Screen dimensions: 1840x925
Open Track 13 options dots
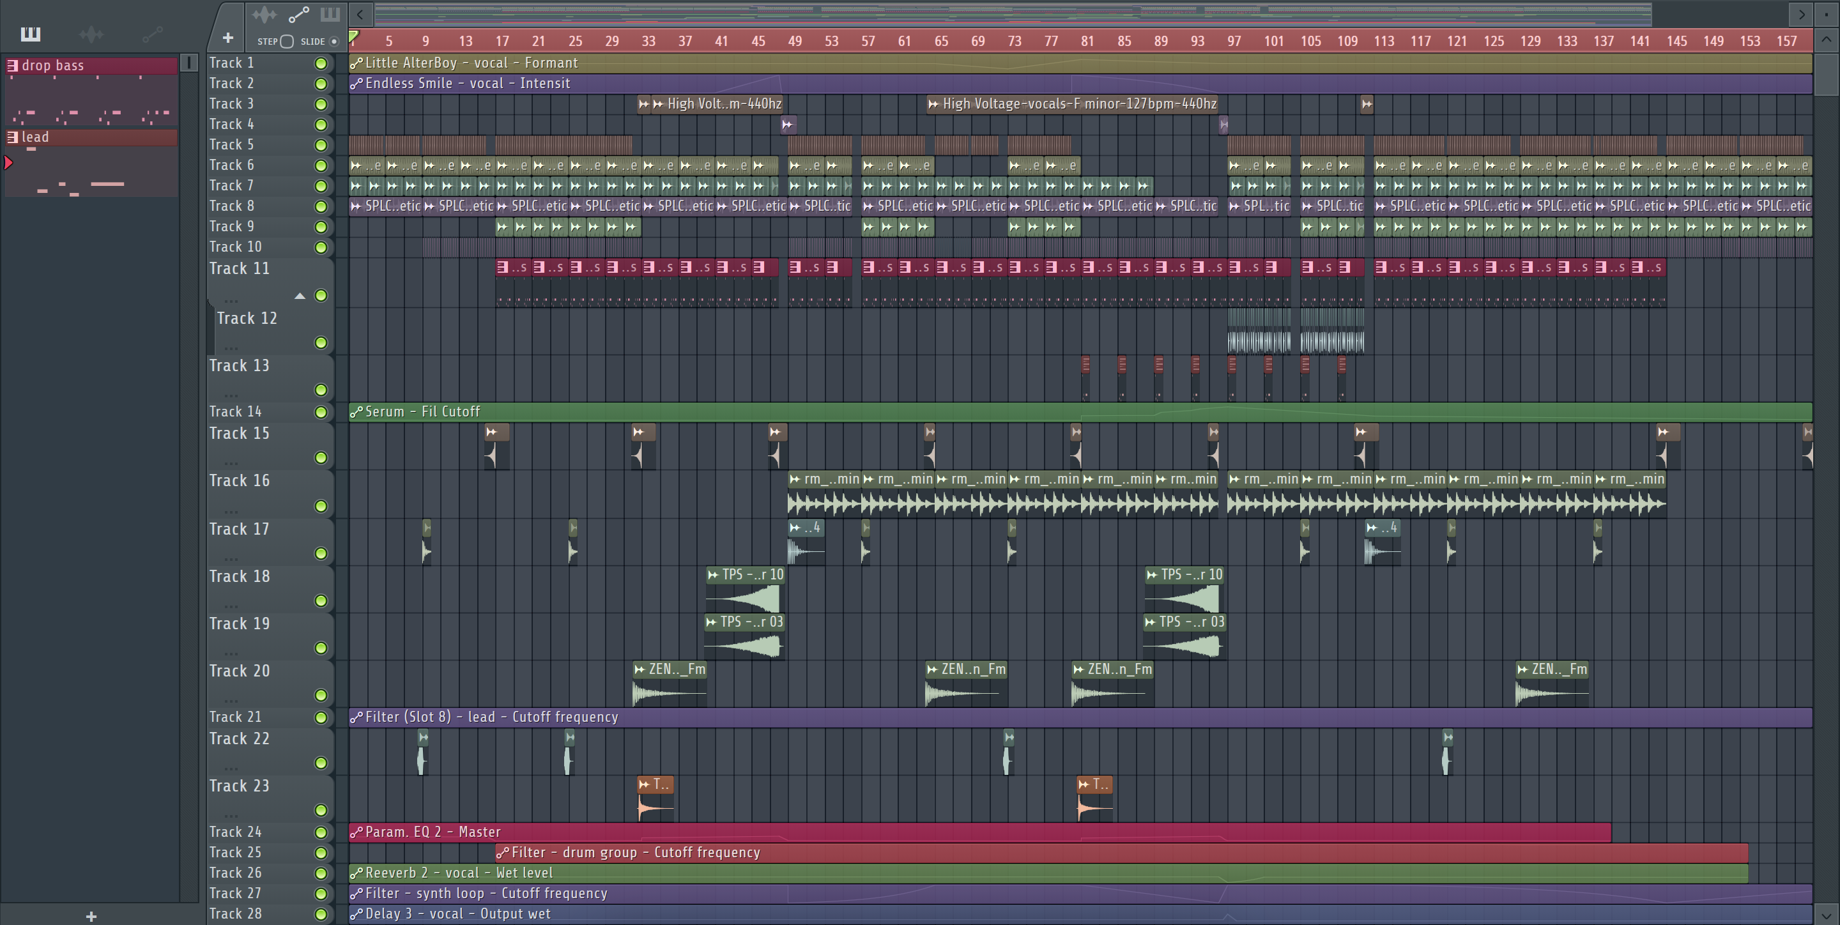pyautogui.click(x=231, y=395)
